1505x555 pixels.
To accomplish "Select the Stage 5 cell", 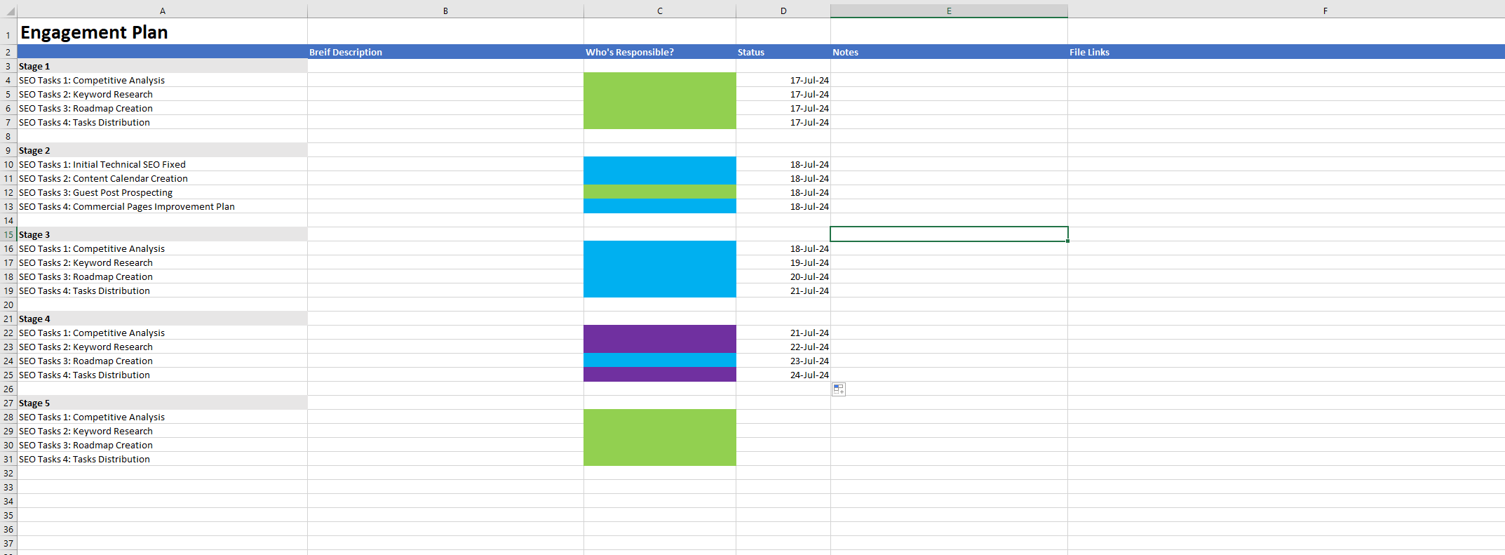I will [x=163, y=403].
